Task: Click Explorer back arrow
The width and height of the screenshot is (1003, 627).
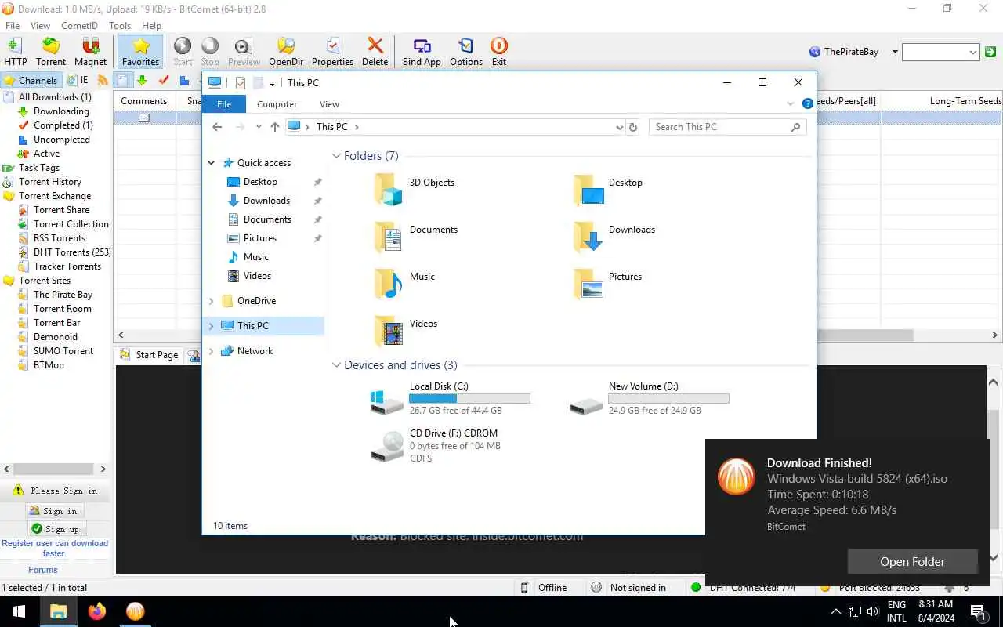Action: pos(217,127)
